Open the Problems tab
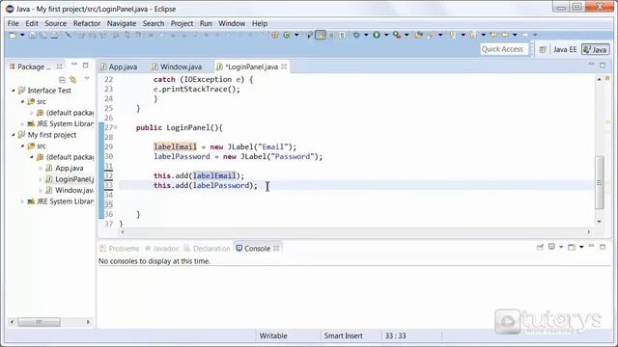This screenshot has height=347, width=618. point(120,249)
